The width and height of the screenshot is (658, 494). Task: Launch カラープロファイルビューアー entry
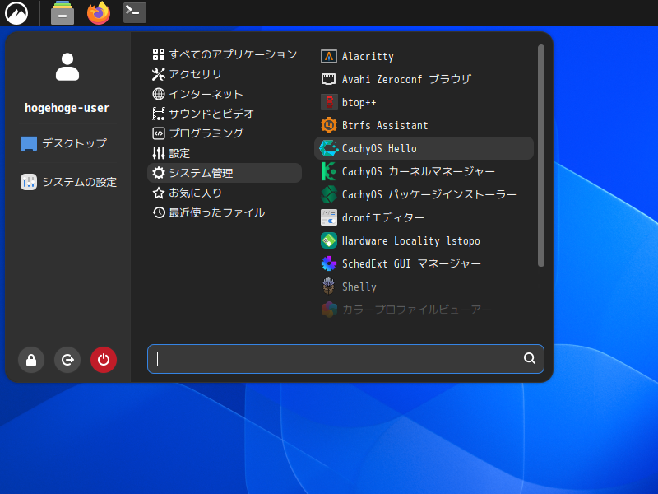coord(424,310)
